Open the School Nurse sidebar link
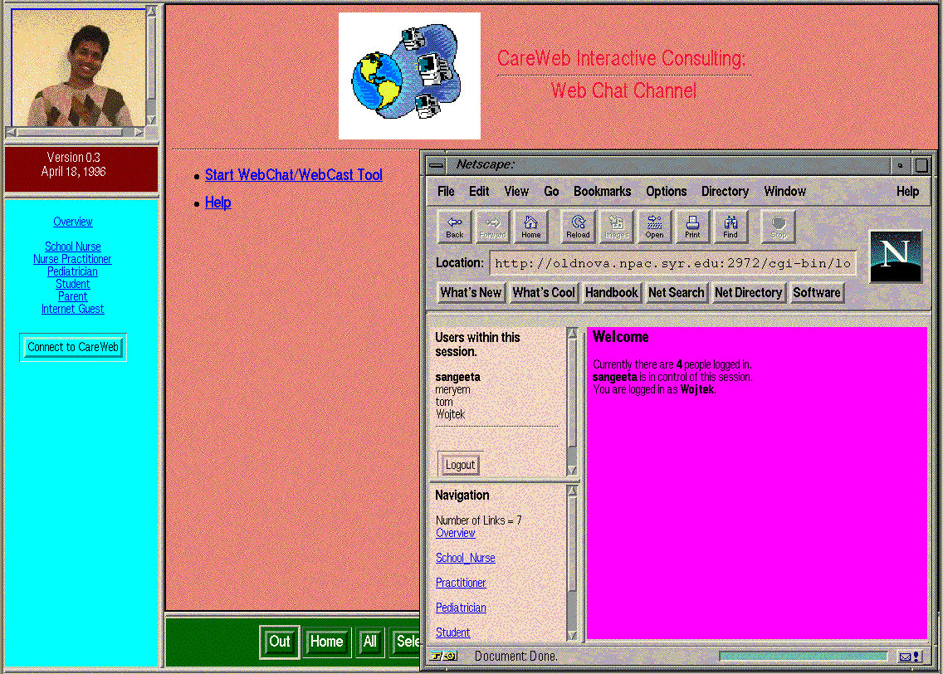This screenshot has width=943, height=674. (x=73, y=247)
